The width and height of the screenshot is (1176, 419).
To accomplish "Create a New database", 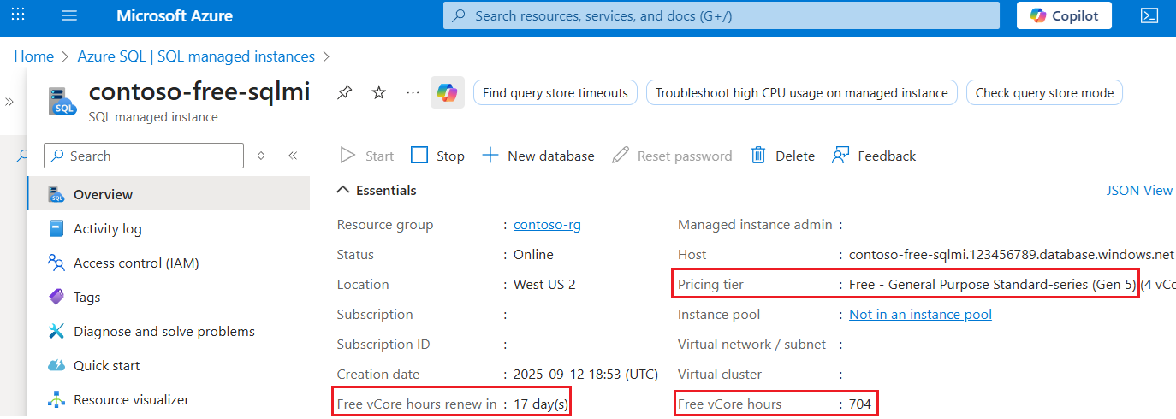I will (x=538, y=156).
